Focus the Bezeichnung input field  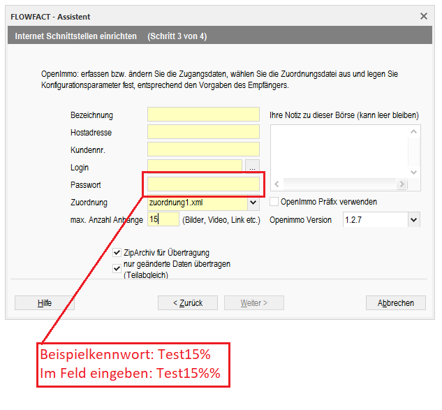click(x=203, y=115)
